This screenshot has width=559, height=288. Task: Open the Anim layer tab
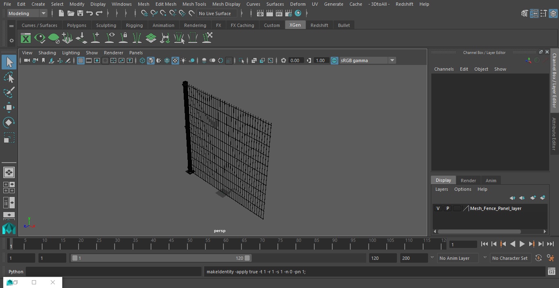point(491,181)
